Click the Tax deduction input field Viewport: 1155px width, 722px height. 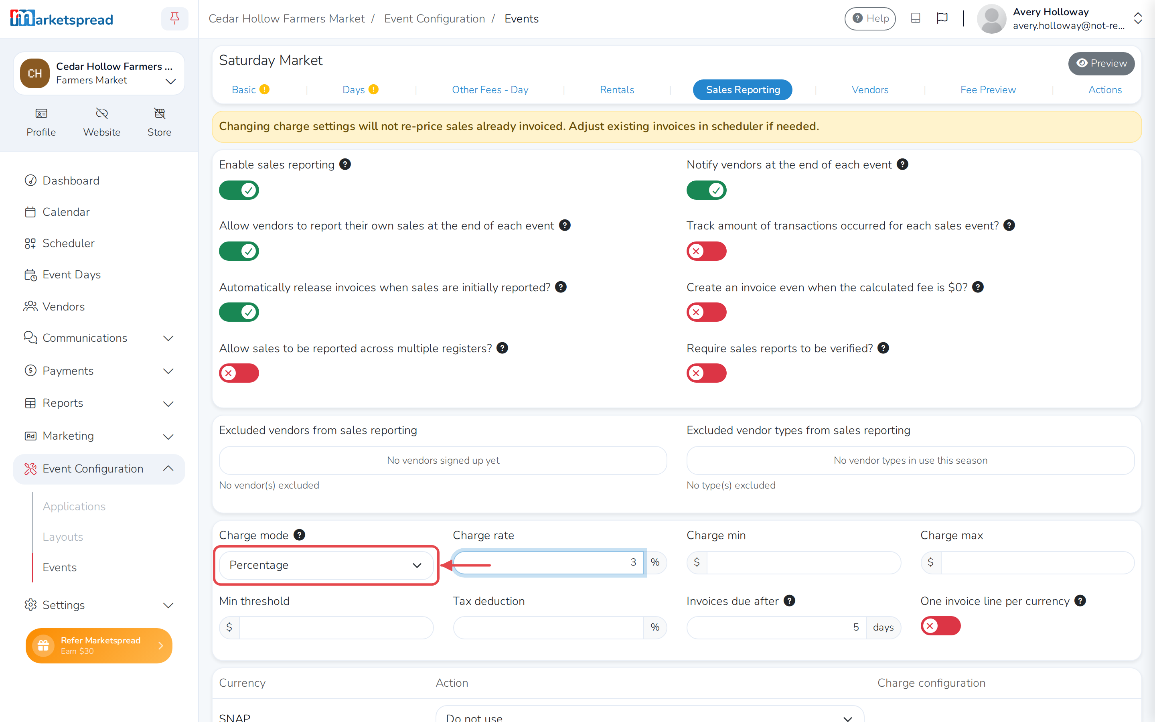pos(548,627)
